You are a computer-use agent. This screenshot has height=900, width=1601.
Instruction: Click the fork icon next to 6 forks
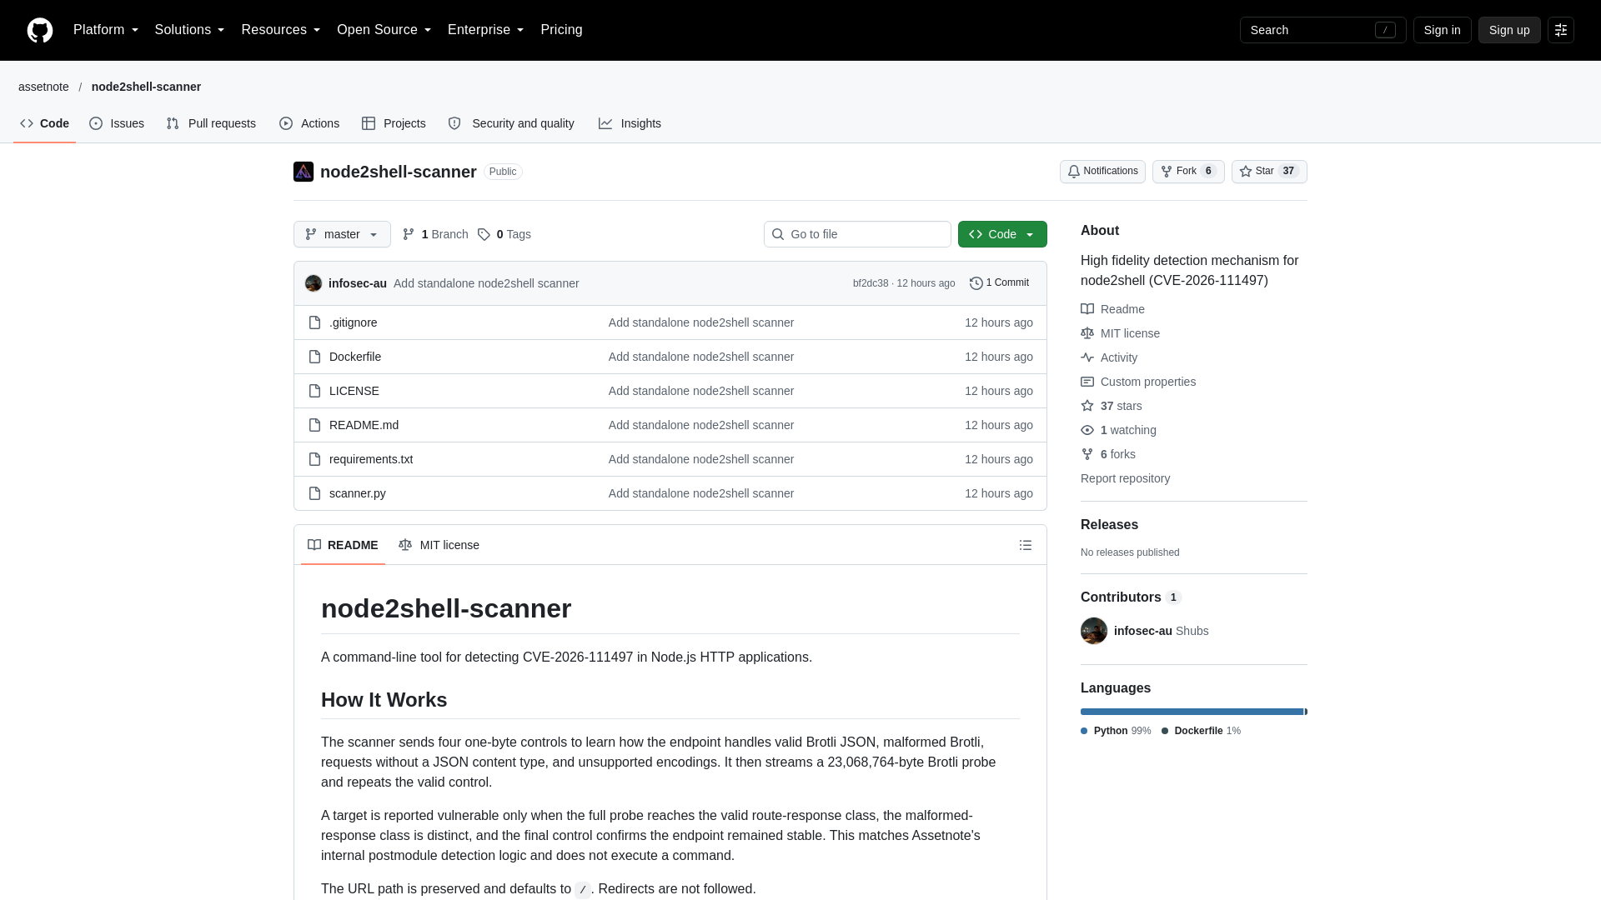(1087, 454)
